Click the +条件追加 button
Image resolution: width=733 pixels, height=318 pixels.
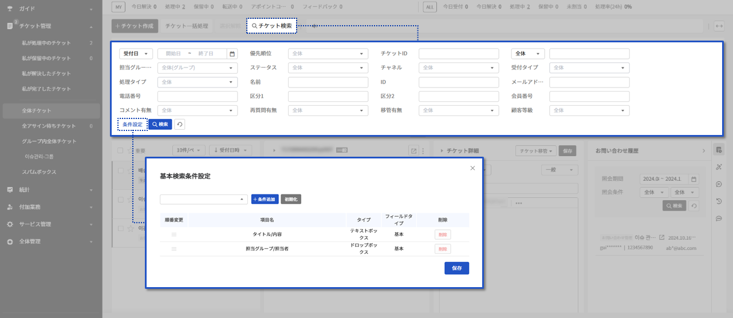click(265, 199)
